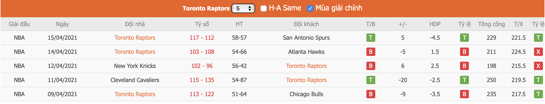The width and height of the screenshot is (545, 104).
Task: Open the match count dropdown showing 5
Action: pos(243,8)
